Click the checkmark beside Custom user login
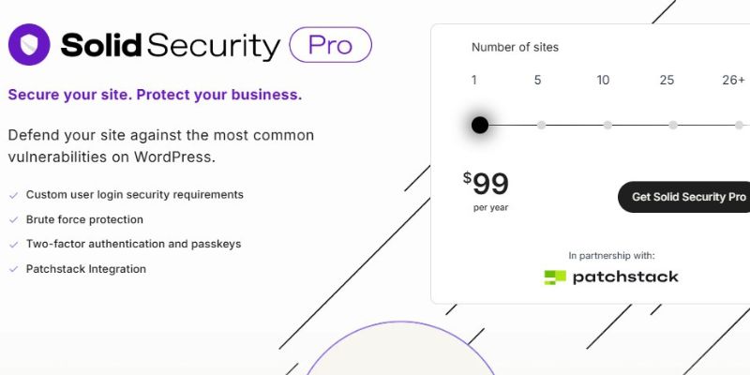 coord(13,195)
